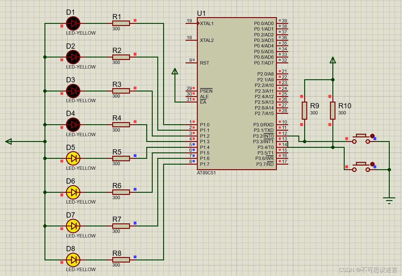Toggle the red latch on R9's push button
This screenshot has width=402, height=276.
372,136
